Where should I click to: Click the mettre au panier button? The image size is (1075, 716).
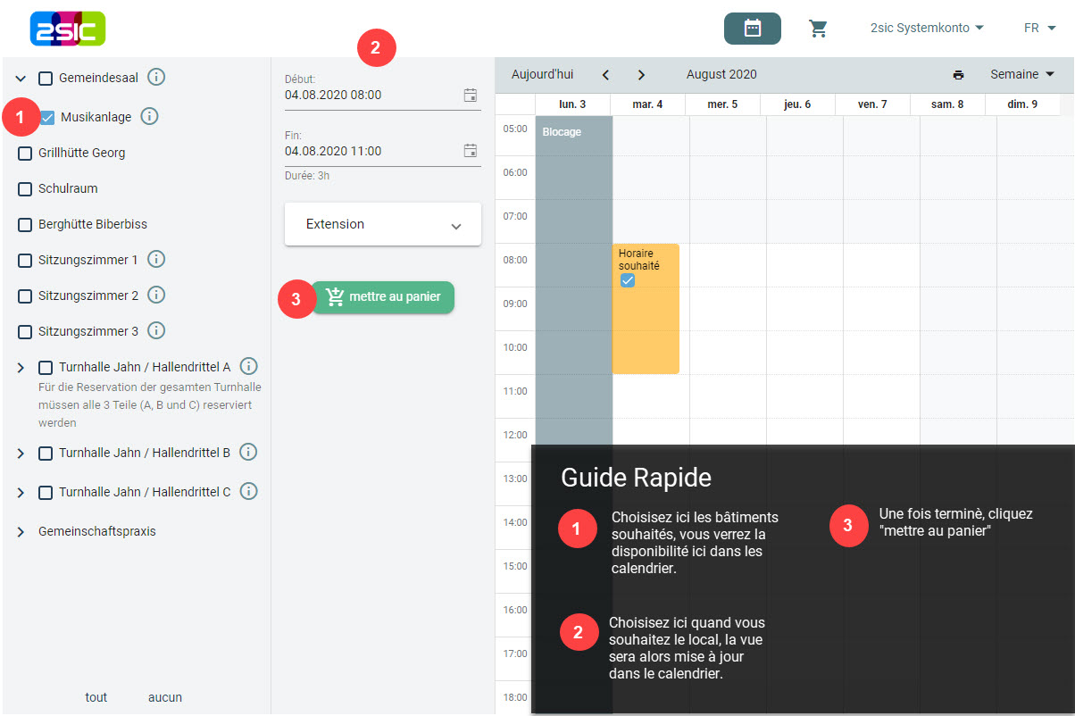click(x=384, y=297)
